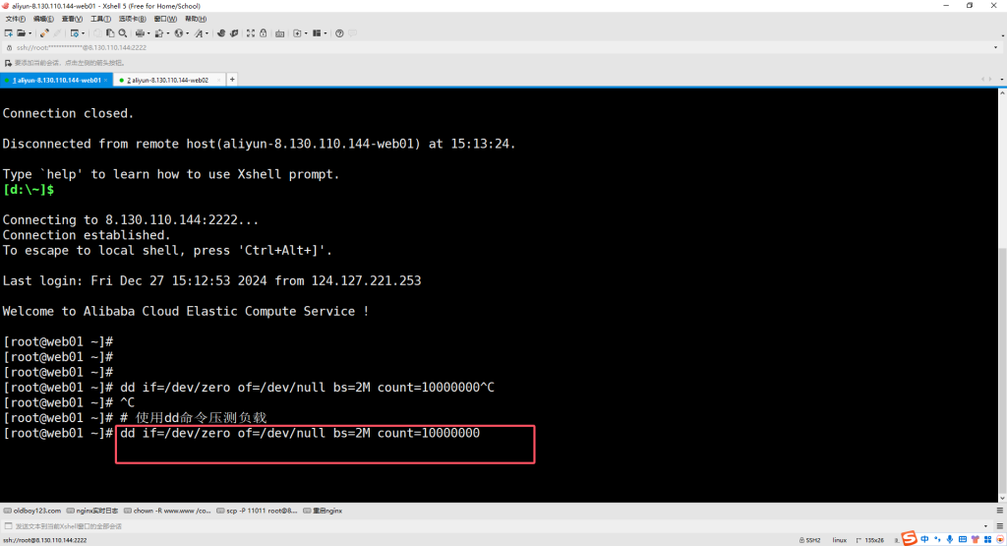Open the 工具(T) menu
This screenshot has height=546, width=1007.
point(100,19)
